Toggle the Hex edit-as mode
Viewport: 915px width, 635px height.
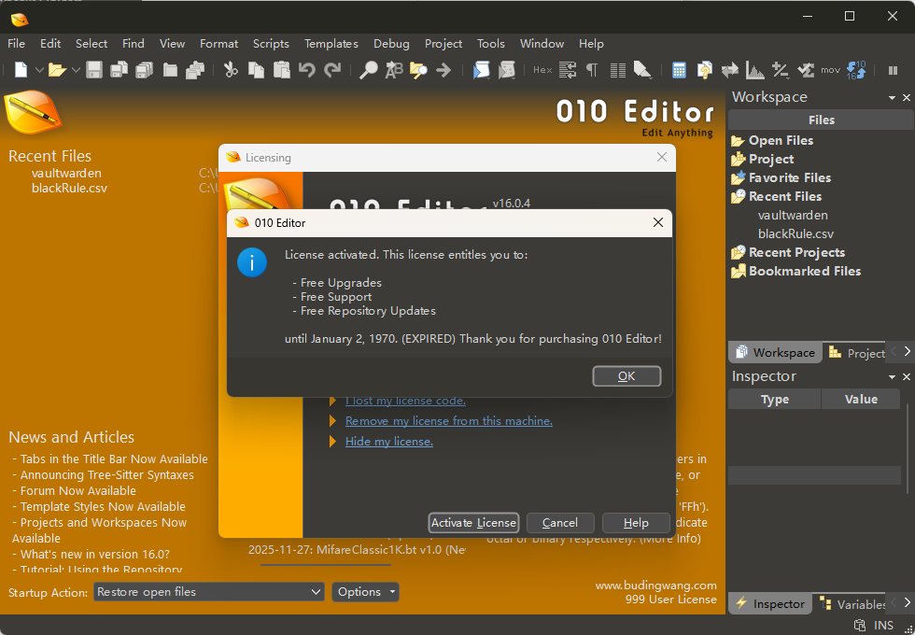point(542,70)
